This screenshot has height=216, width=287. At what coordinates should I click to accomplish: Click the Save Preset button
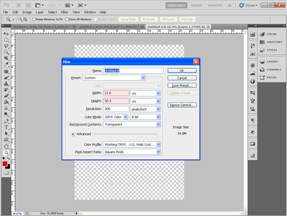[x=182, y=86]
